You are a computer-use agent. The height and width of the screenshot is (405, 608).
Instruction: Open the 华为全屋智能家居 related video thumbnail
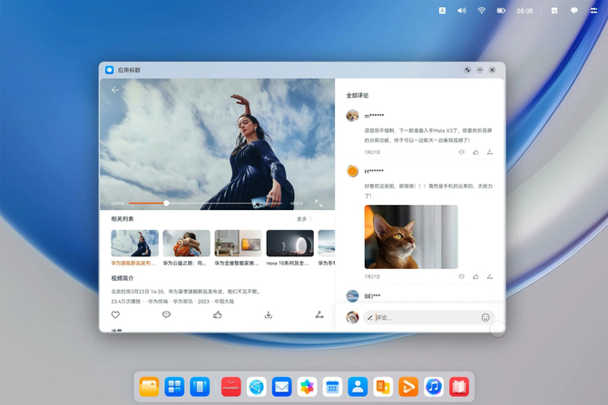click(238, 243)
